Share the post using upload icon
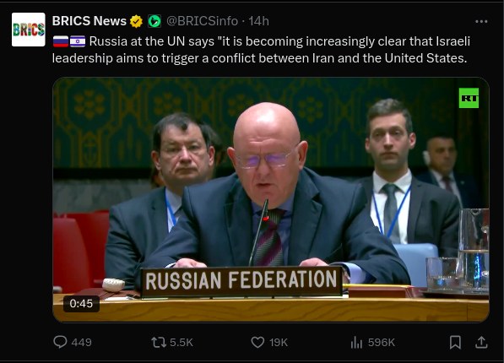The width and height of the screenshot is (504, 363). (x=481, y=342)
